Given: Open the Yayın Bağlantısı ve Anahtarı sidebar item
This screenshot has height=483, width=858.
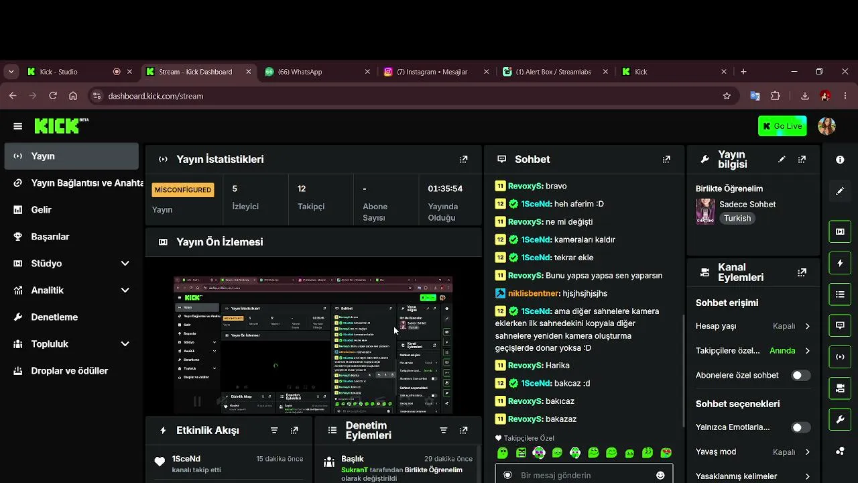Looking at the screenshot, I should pos(71,183).
